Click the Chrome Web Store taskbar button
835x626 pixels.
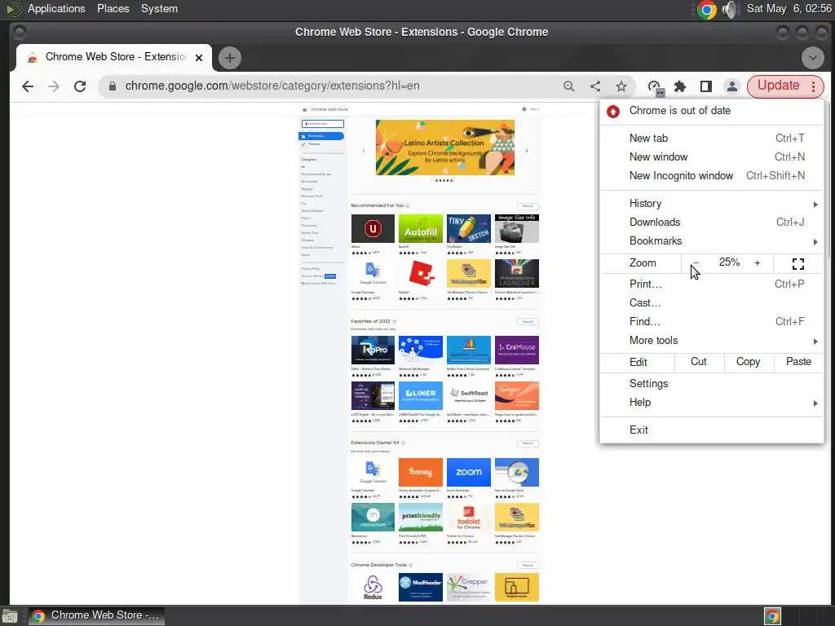point(96,616)
